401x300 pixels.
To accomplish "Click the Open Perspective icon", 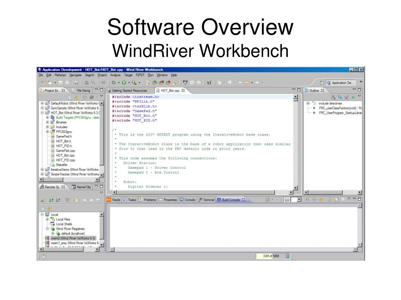I will click(x=322, y=83).
